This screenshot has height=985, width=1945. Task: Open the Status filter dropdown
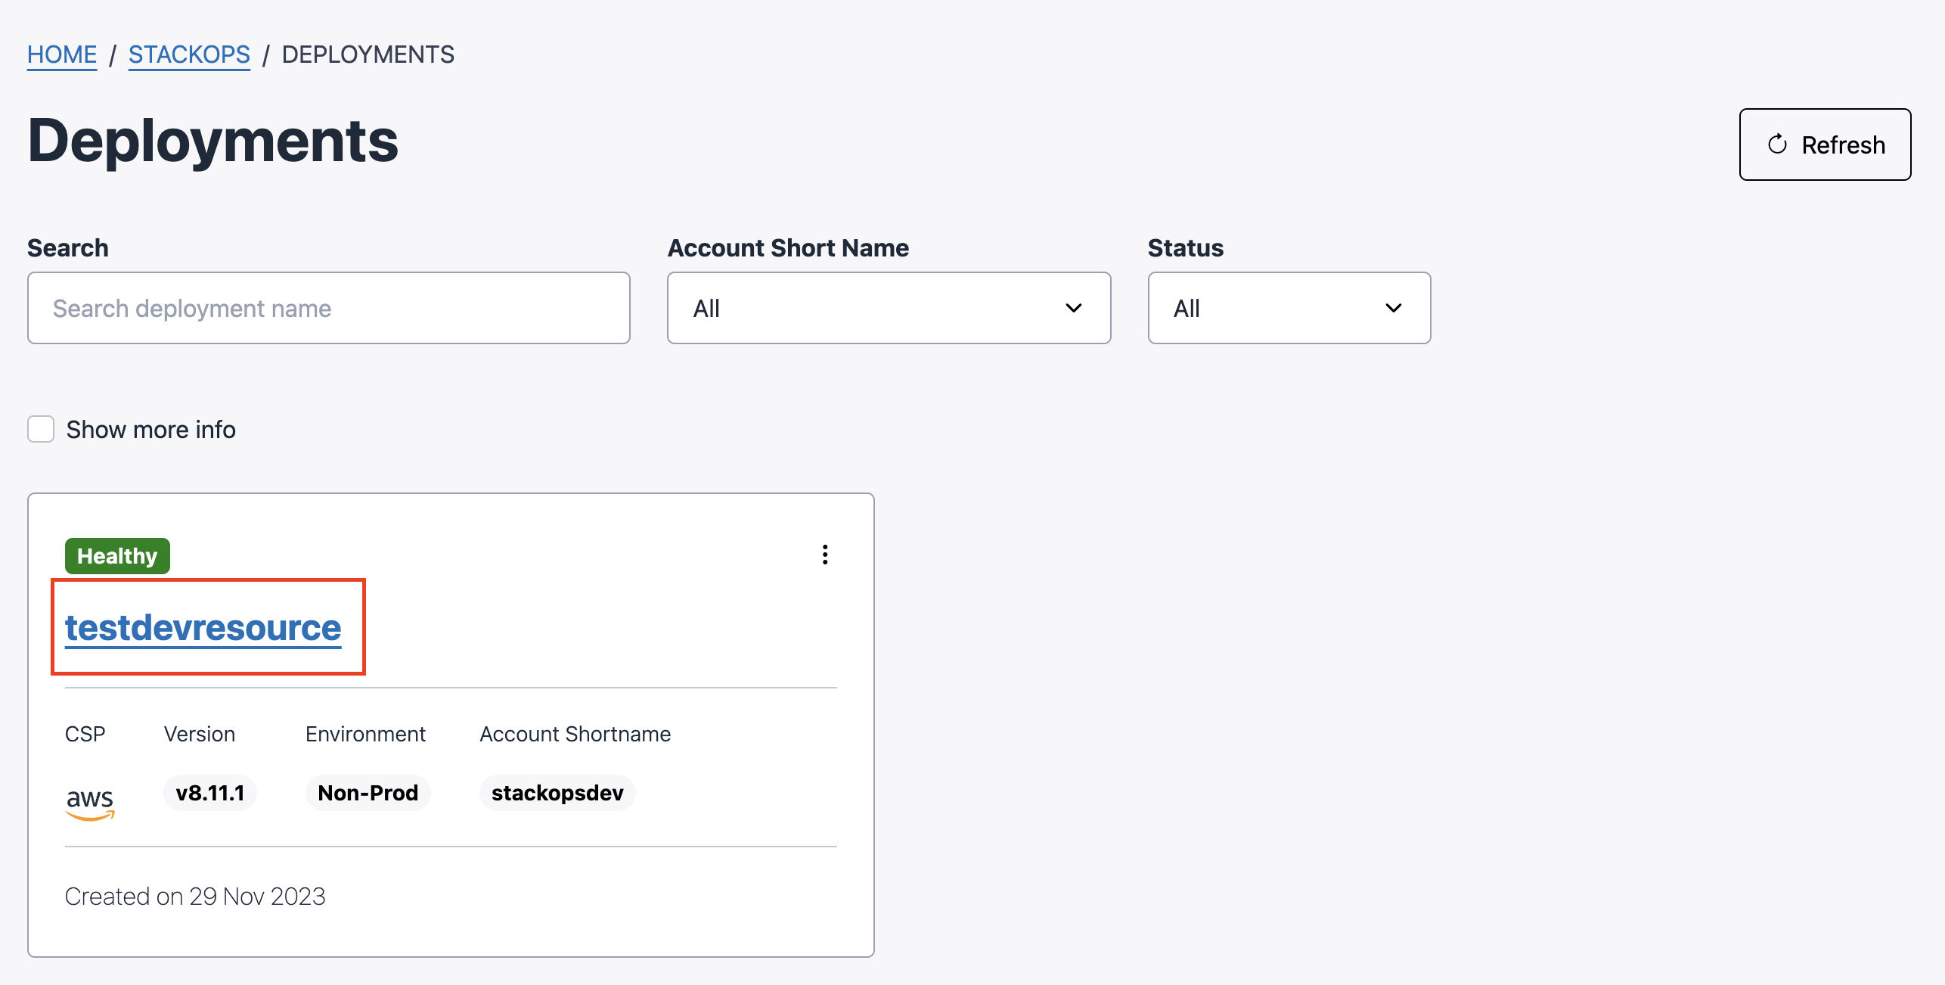(x=1288, y=308)
